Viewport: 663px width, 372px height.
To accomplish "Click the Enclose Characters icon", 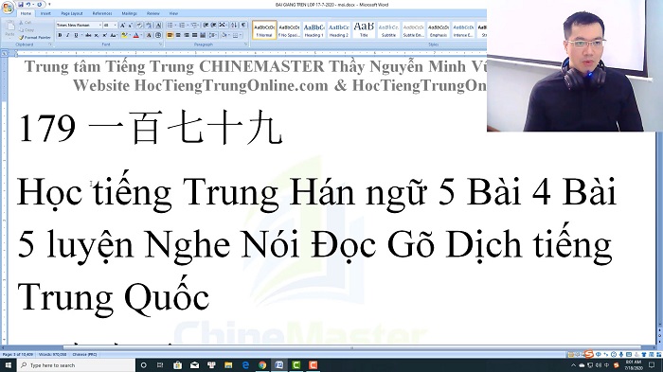I will pos(158,35).
